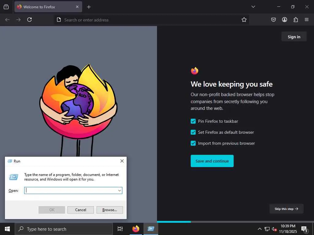Viewport: 314px width, 235px height.
Task: Uncheck Pin Firefox to taskbar
Action: (193, 121)
